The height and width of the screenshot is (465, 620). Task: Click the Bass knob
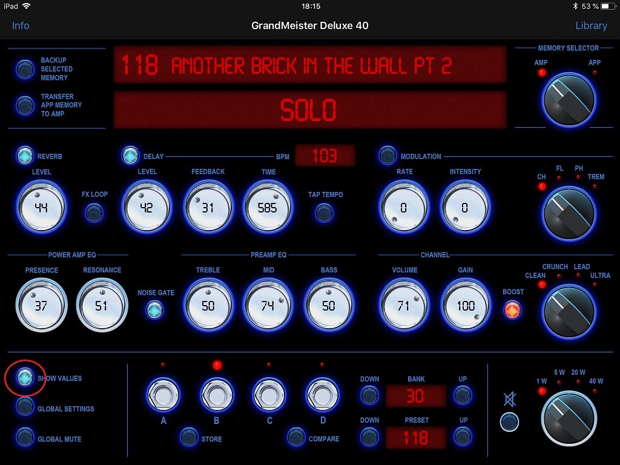[x=329, y=305]
